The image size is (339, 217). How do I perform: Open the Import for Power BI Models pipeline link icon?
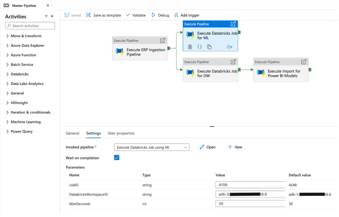coord(304,62)
